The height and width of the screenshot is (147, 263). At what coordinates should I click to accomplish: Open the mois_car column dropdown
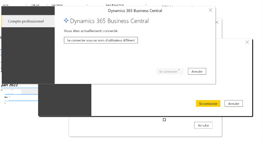(x=47, y=5)
